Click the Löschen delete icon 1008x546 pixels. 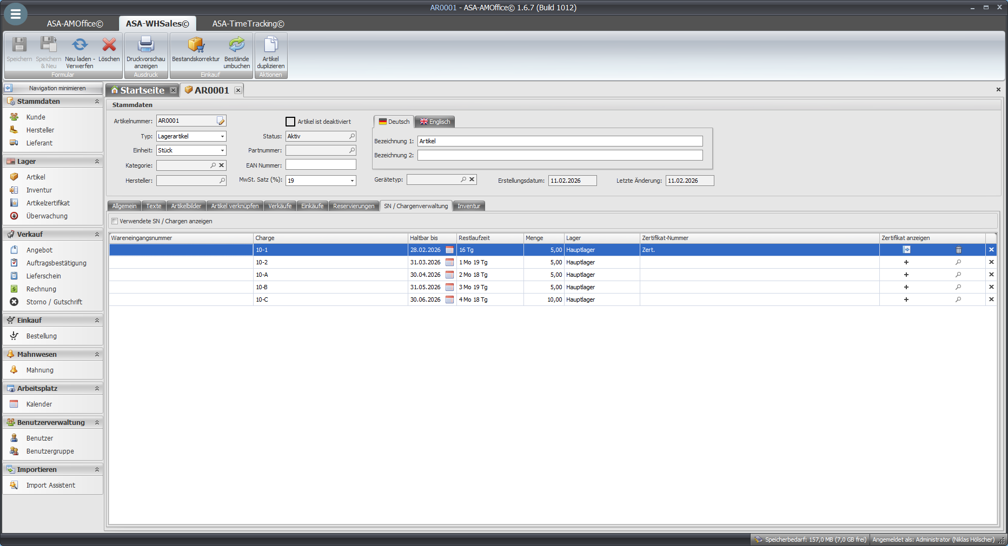tap(109, 45)
